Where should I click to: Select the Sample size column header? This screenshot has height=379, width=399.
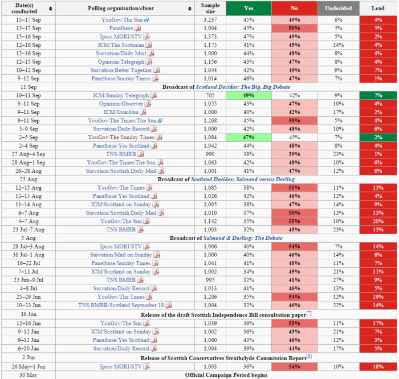point(210,9)
